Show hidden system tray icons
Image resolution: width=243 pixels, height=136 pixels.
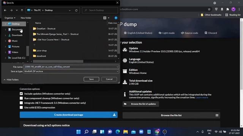197,132
